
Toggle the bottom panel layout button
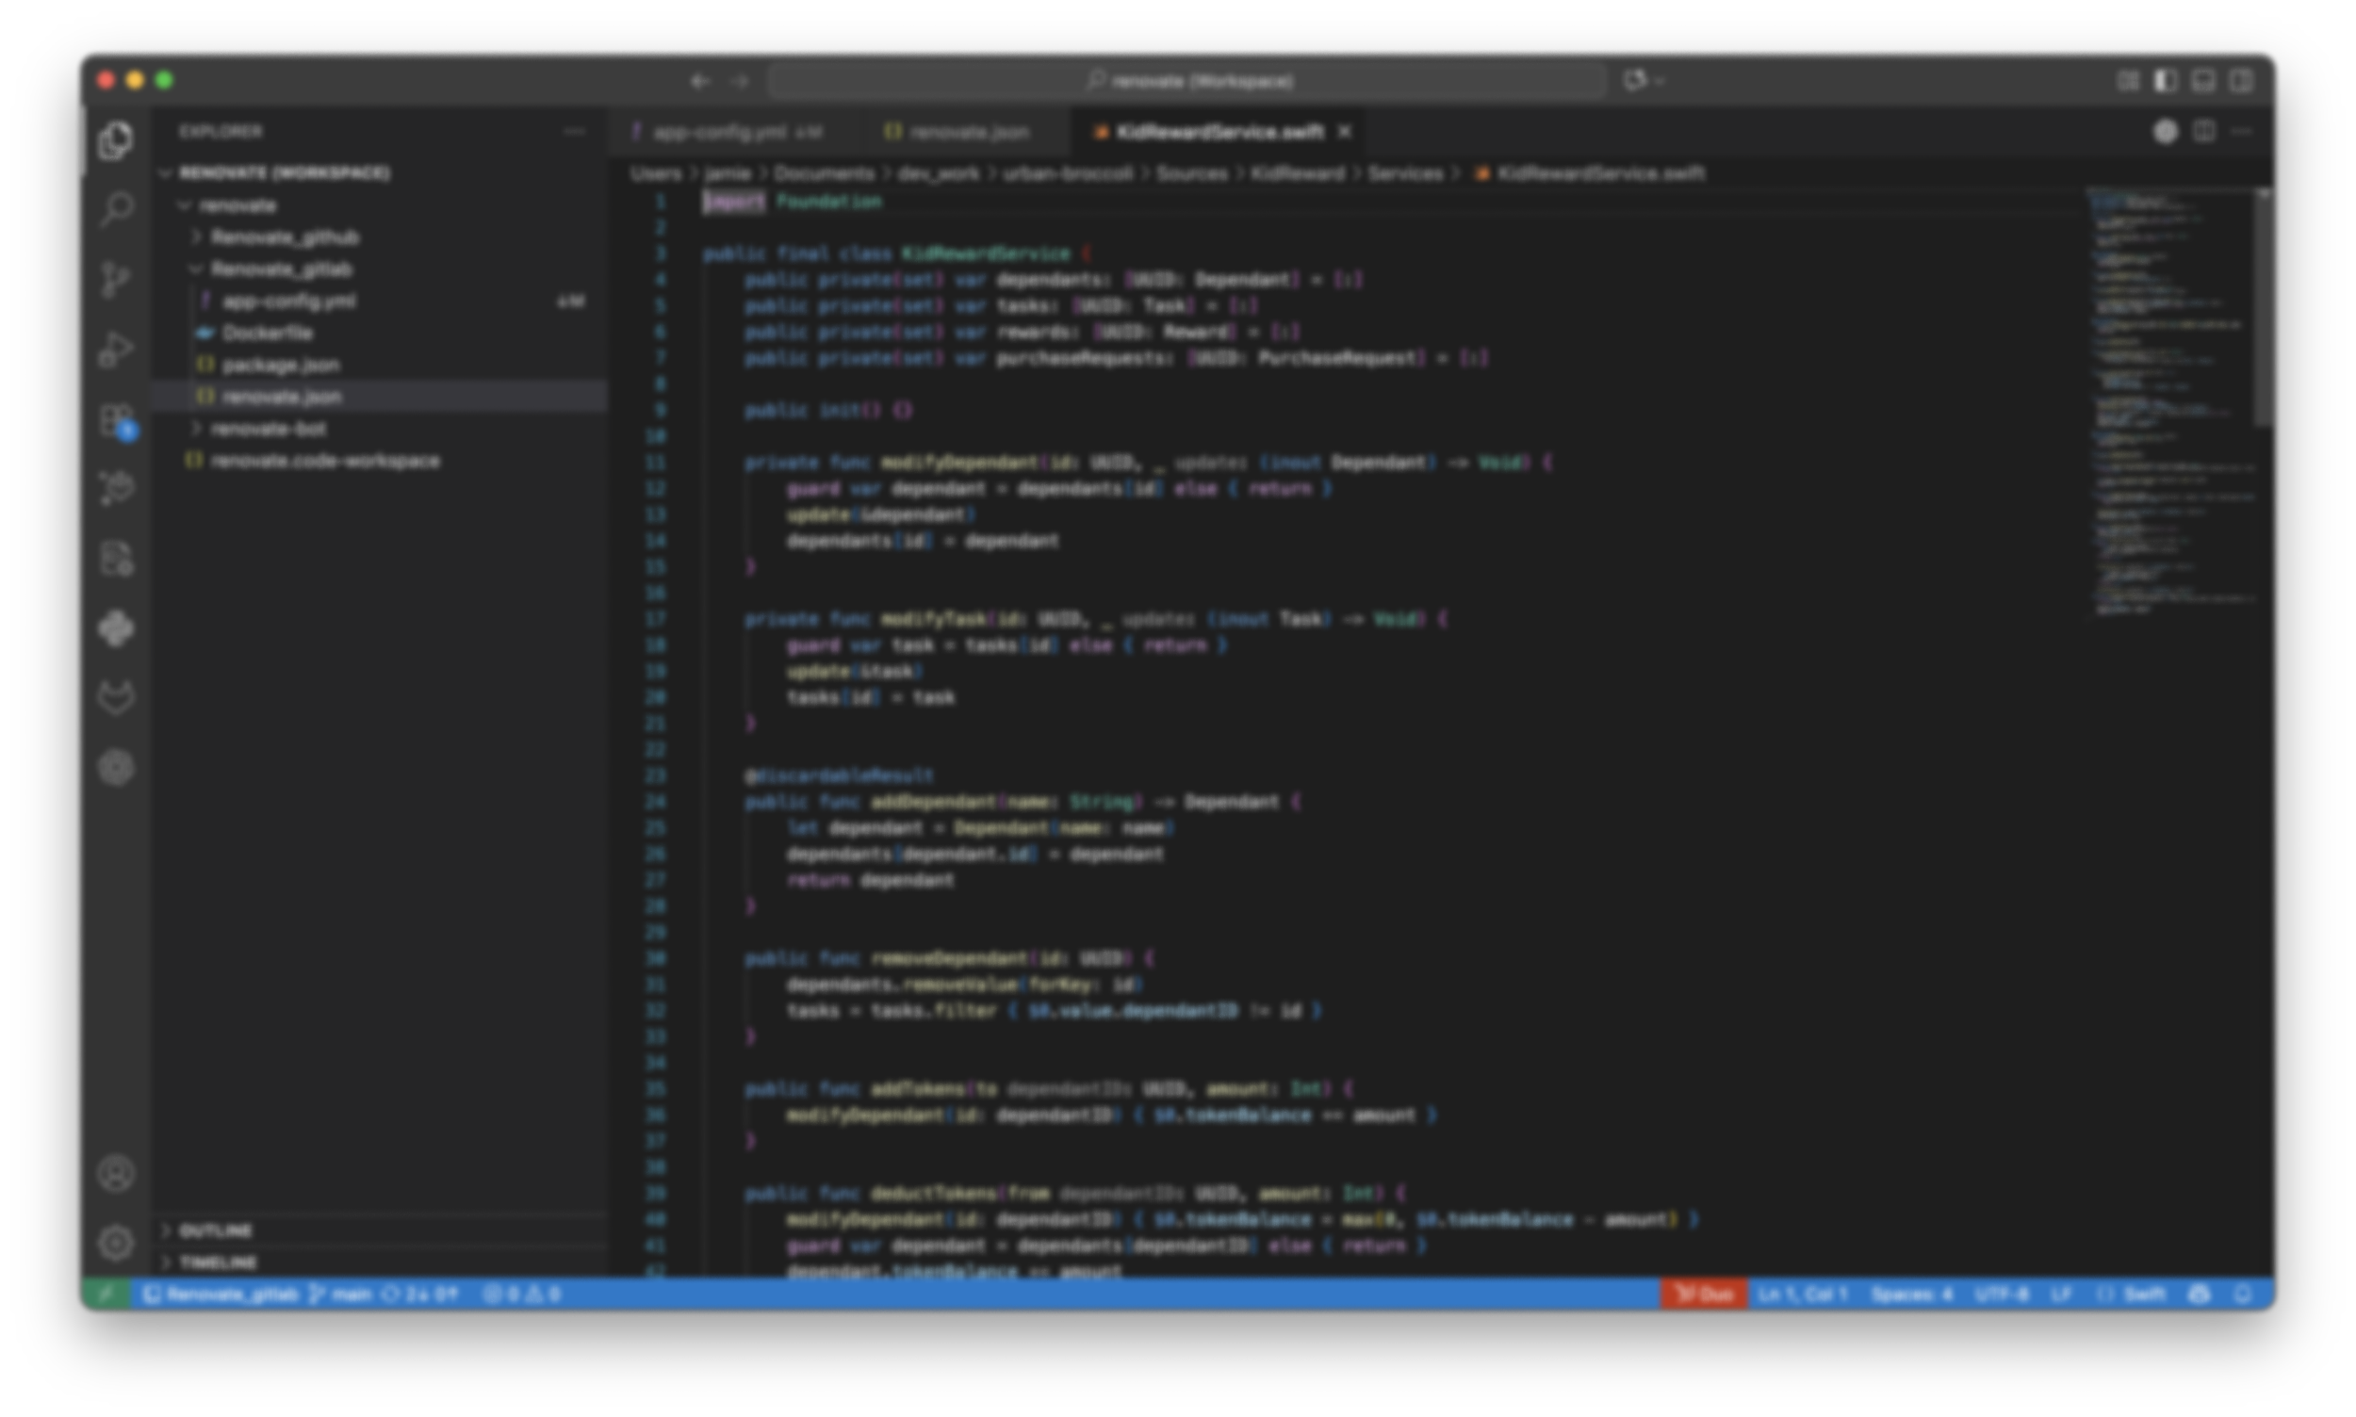pyautogui.click(x=2203, y=81)
